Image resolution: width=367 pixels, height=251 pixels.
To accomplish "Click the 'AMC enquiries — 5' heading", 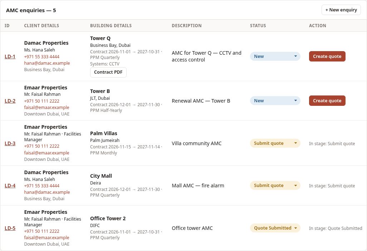I will tap(31, 10).
